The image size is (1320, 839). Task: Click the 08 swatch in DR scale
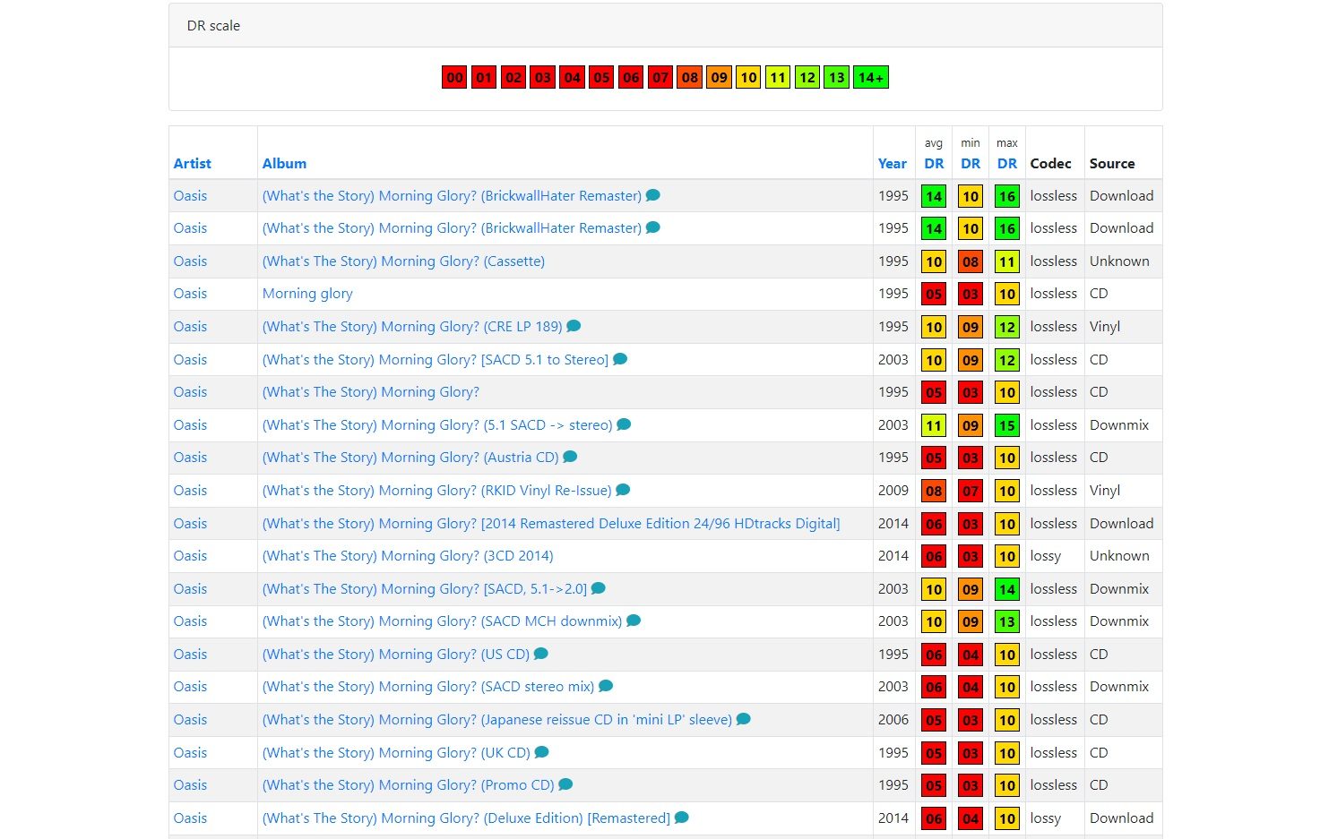(689, 77)
